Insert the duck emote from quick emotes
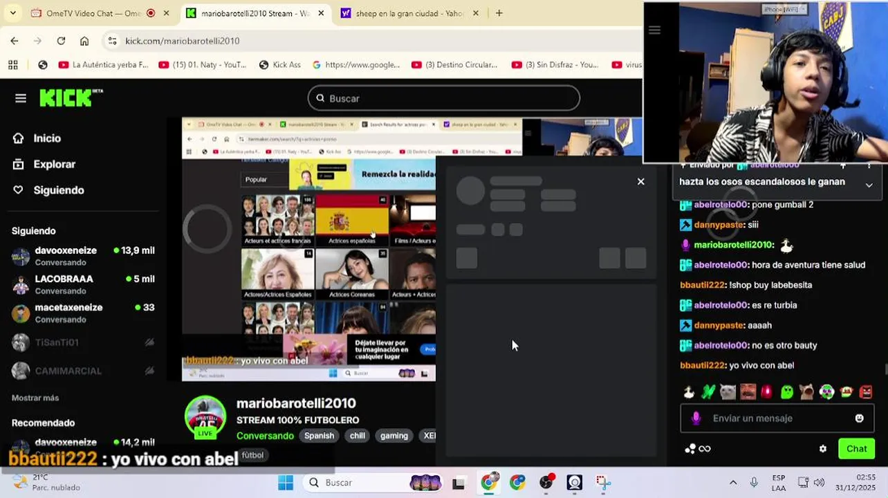Viewport: 888px width, 498px height. 689,392
